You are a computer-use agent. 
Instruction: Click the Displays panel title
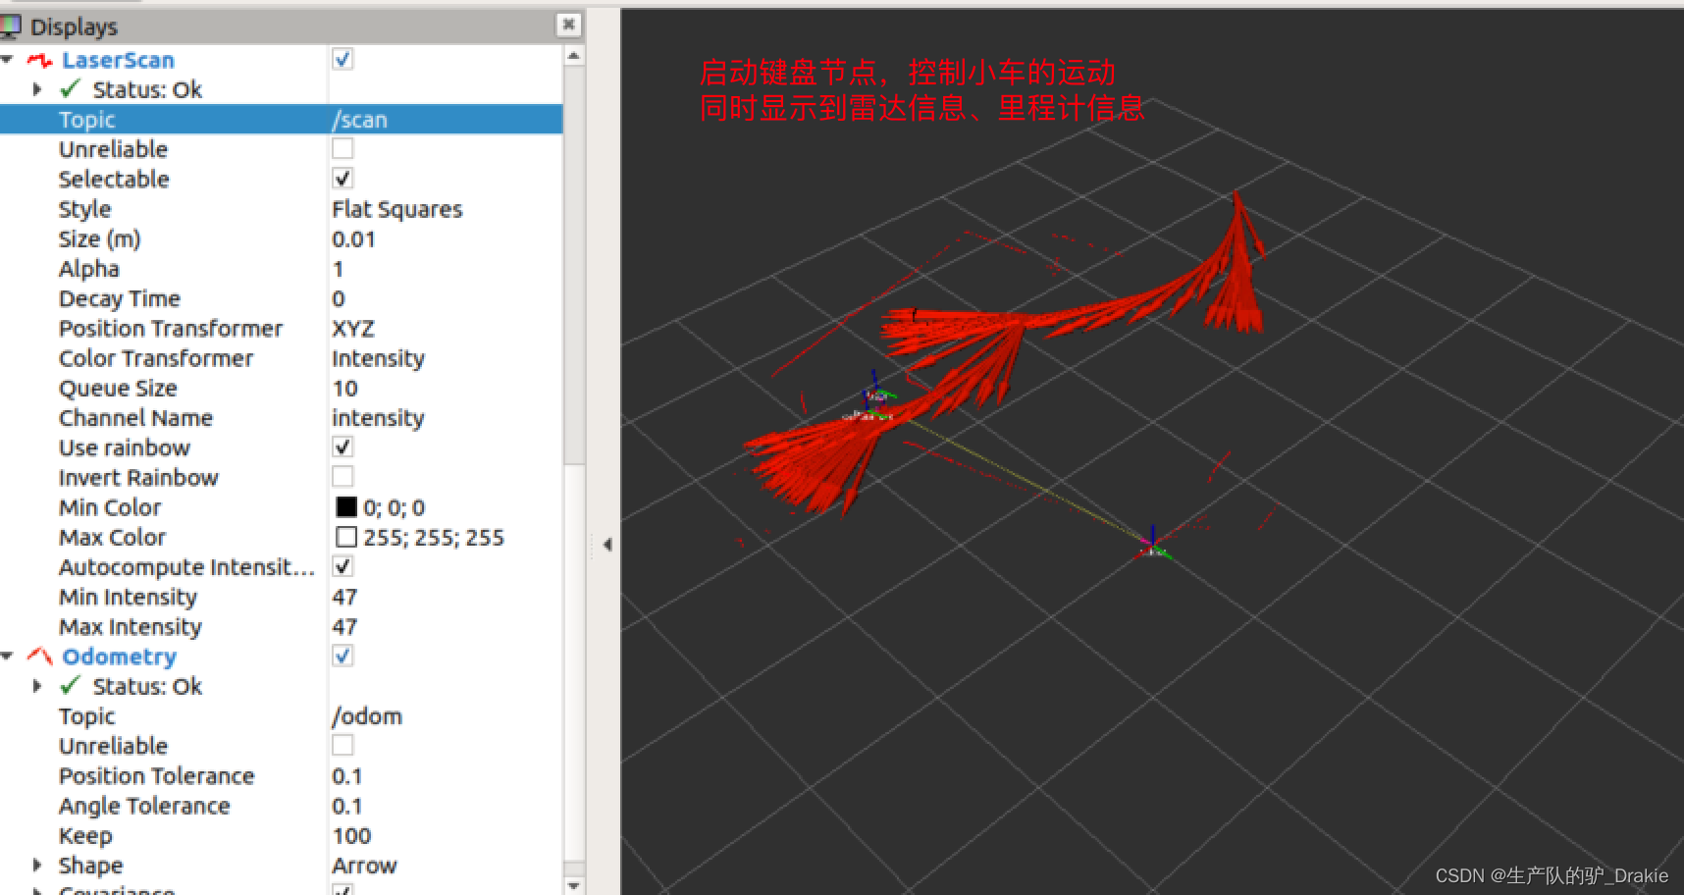click(x=74, y=26)
